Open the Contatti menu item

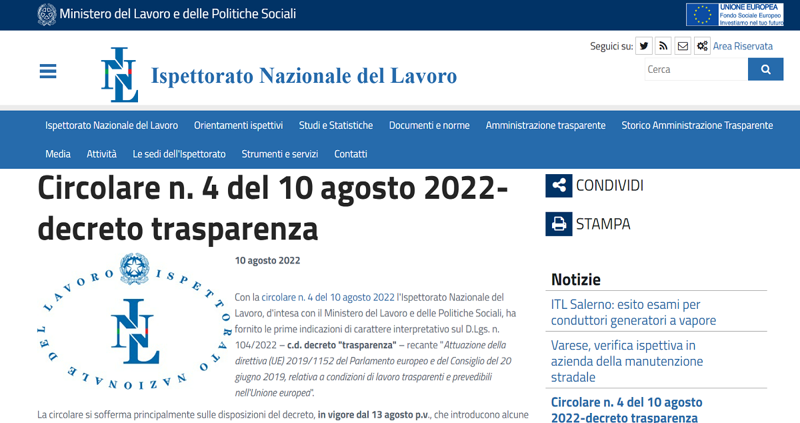point(351,154)
